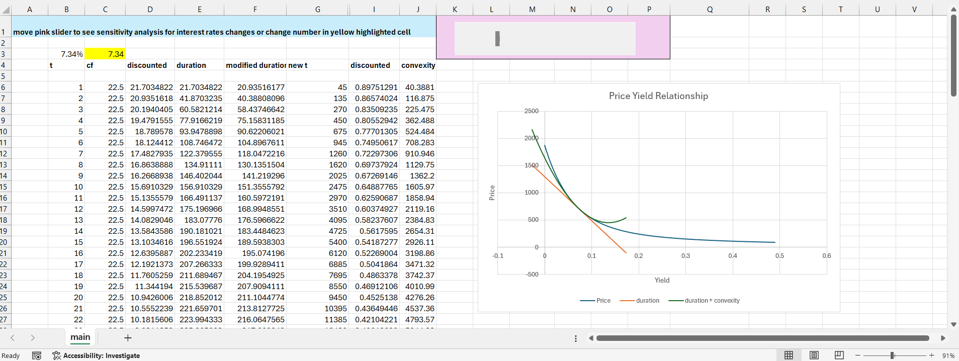Image resolution: width=959 pixels, height=361 pixels.
Task: Click the macro recording icon in status bar
Action: pos(37,355)
